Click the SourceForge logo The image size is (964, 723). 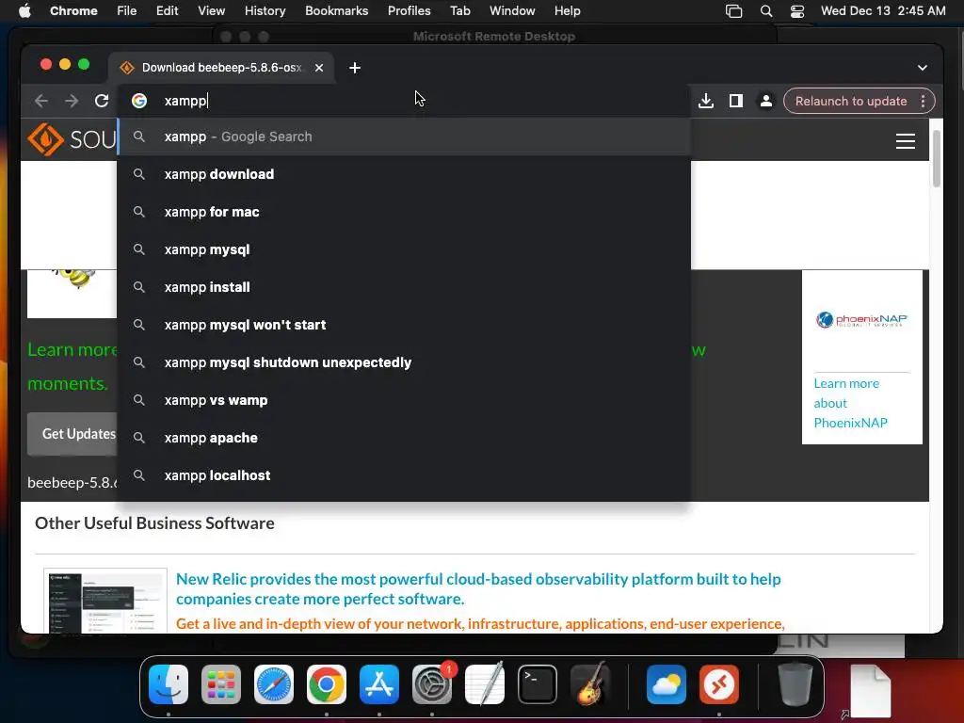click(x=72, y=139)
